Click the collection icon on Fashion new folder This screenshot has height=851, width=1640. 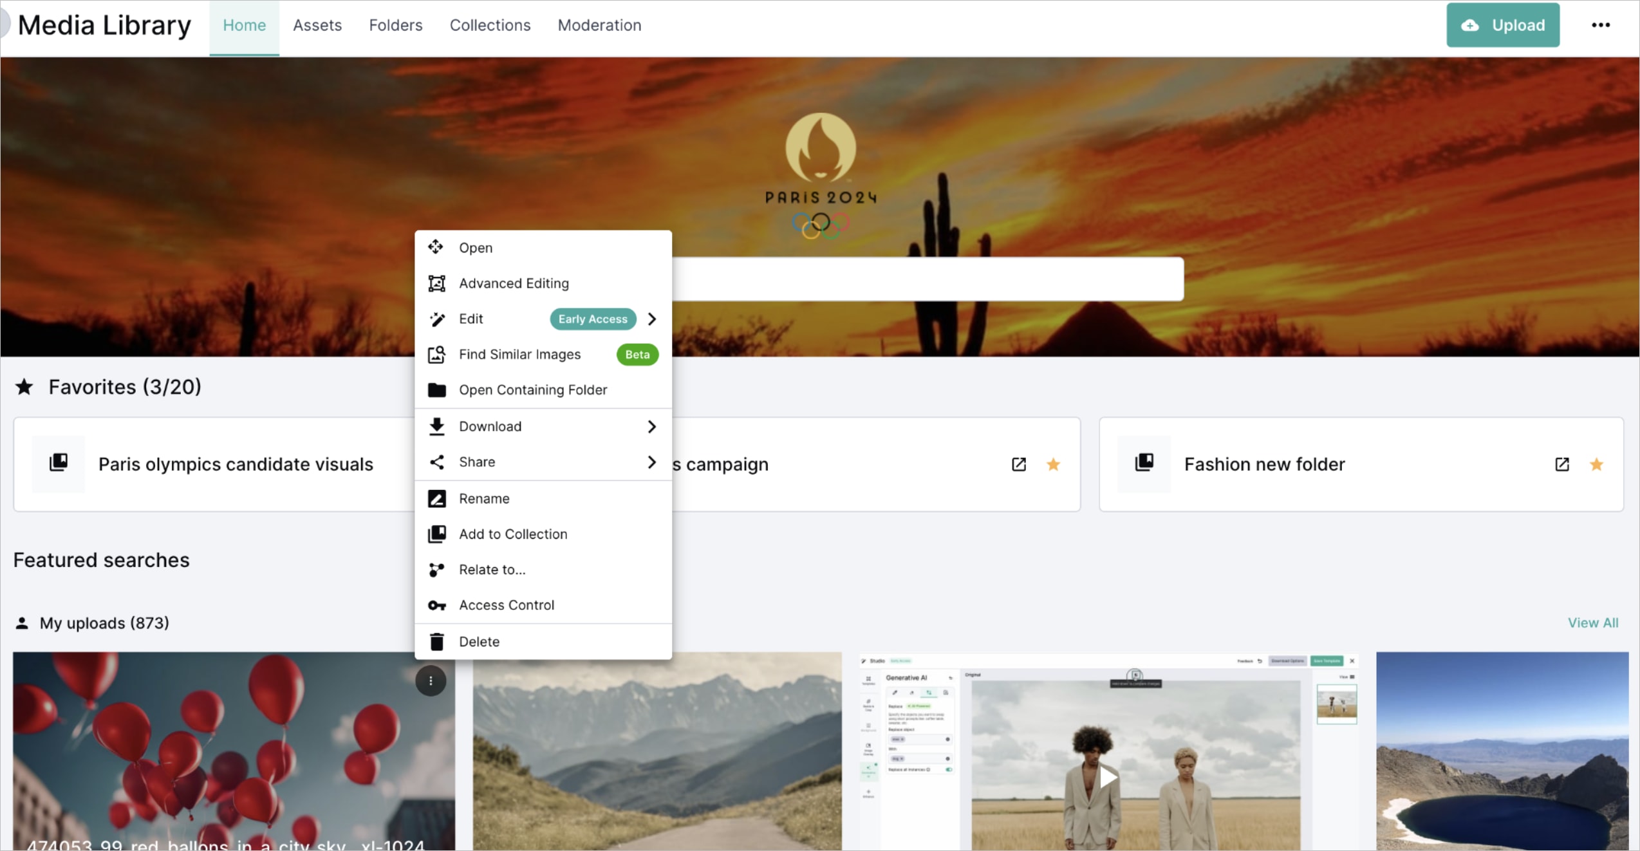coord(1144,463)
